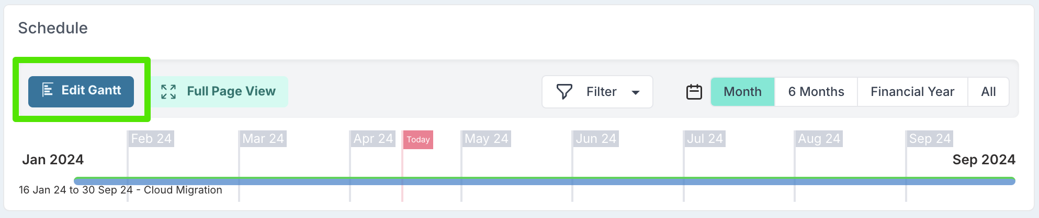Select the Month range option
Image resolution: width=1039 pixels, height=218 pixels.
[x=742, y=92]
